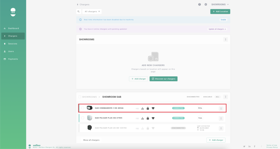Open three-dot menu for SAB Pulsar Plus SN 47905
The image size is (280, 149).
(221, 118)
